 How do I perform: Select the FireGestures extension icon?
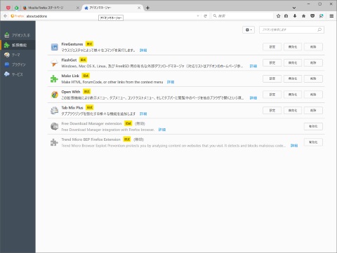55,47
